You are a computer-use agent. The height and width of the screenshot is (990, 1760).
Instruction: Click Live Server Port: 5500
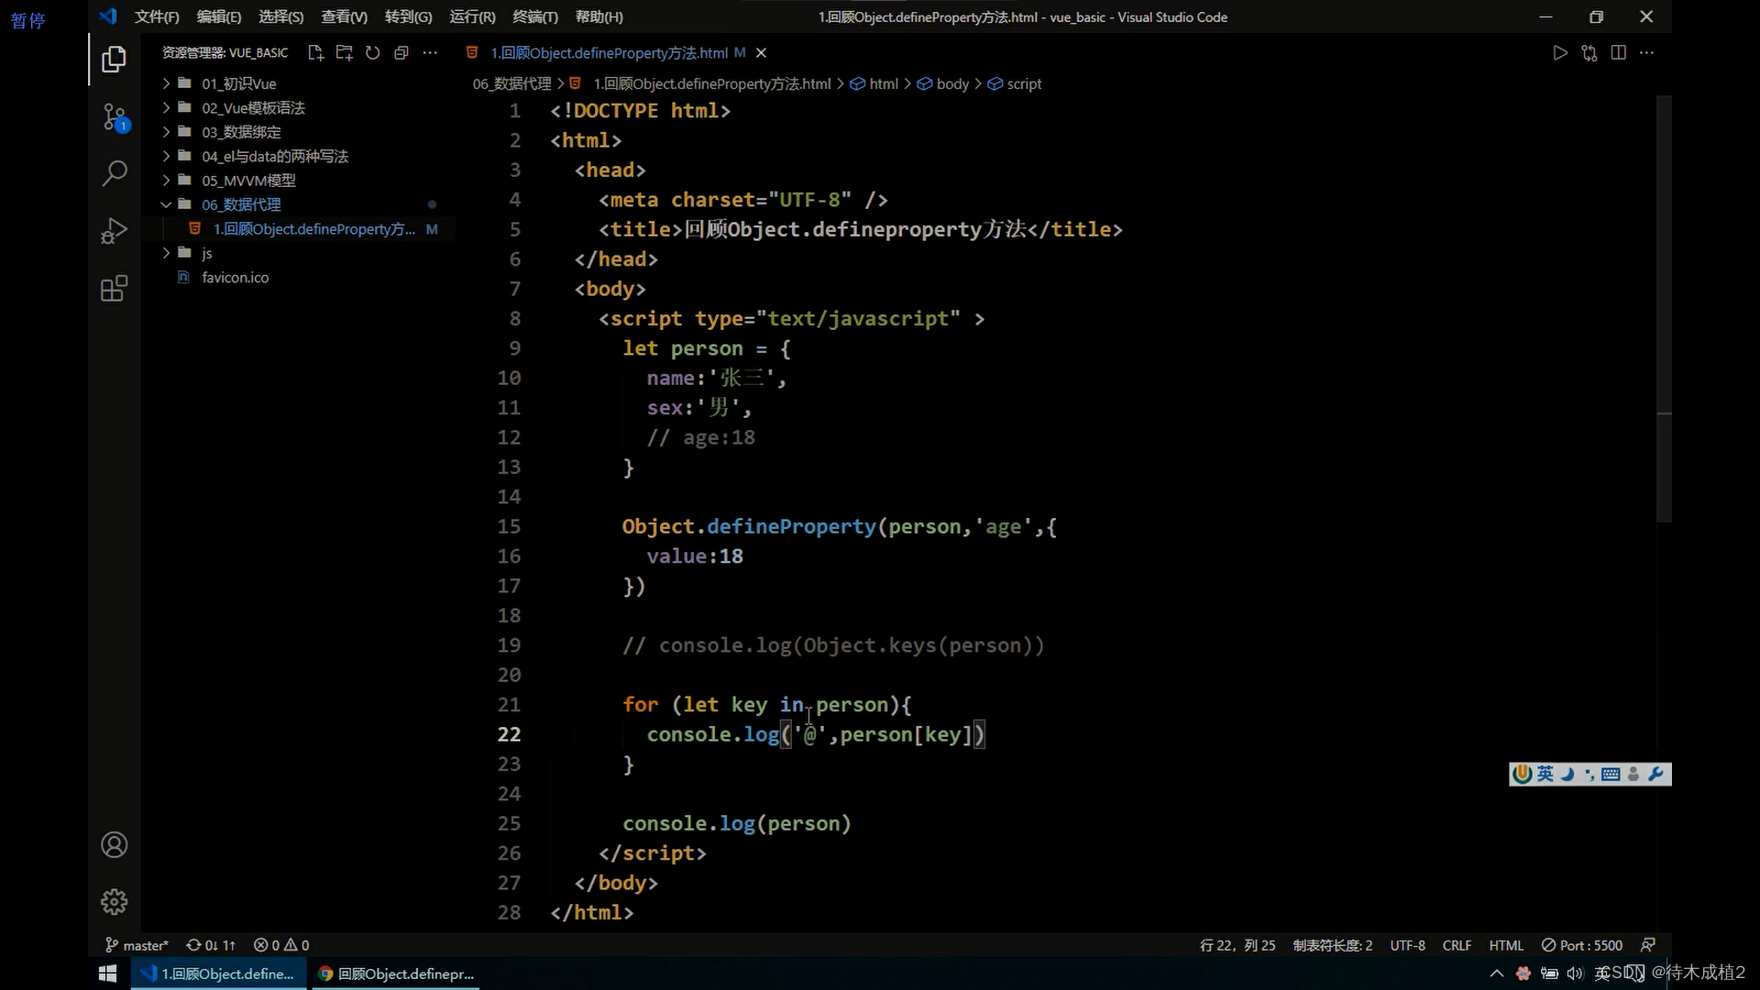coord(1582,945)
